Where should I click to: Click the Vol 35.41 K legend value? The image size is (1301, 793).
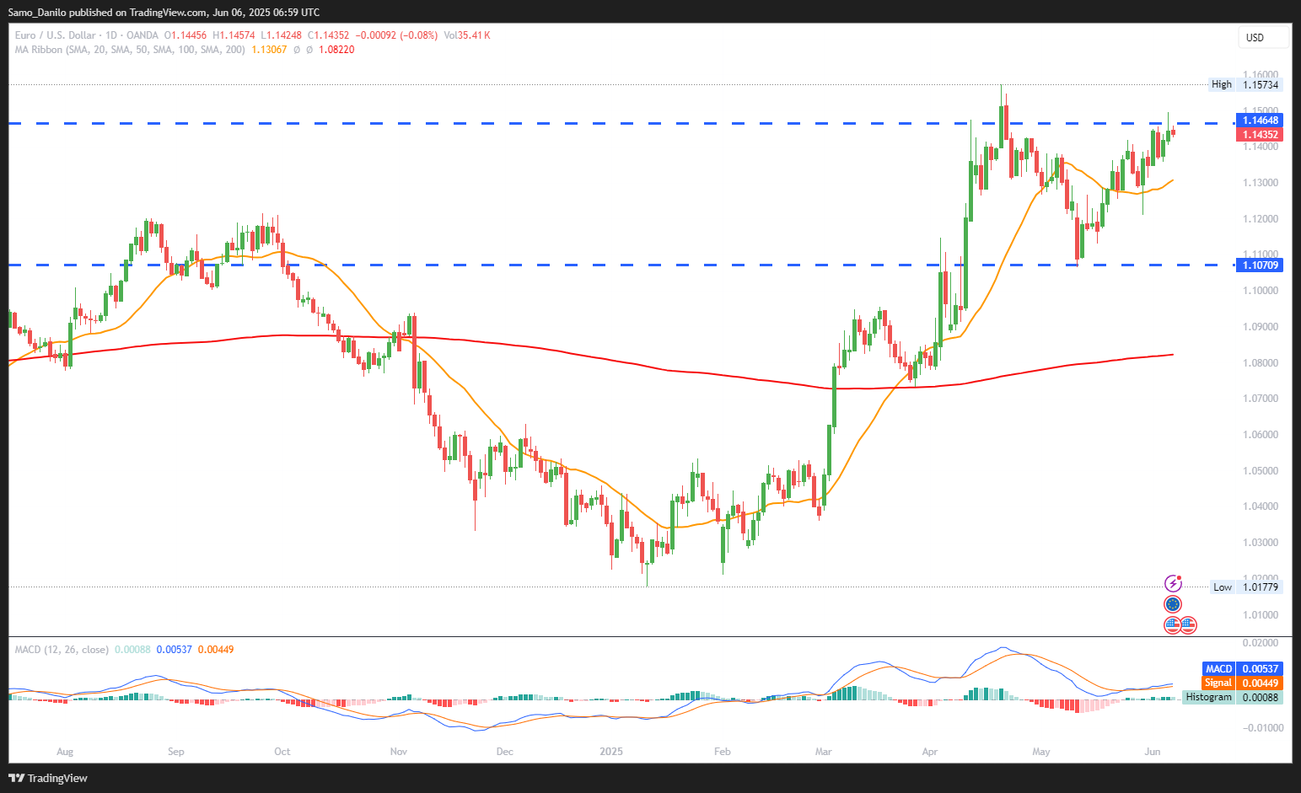click(466, 35)
